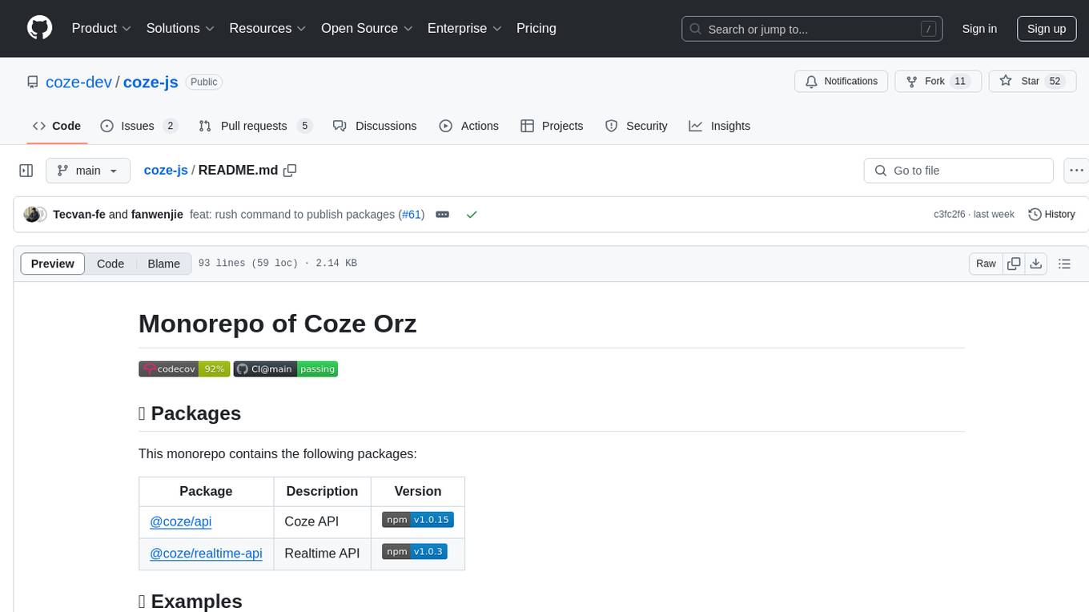Screen dimensions: 1089x612
Task: Open the Pull requests tab
Action: pos(254,126)
